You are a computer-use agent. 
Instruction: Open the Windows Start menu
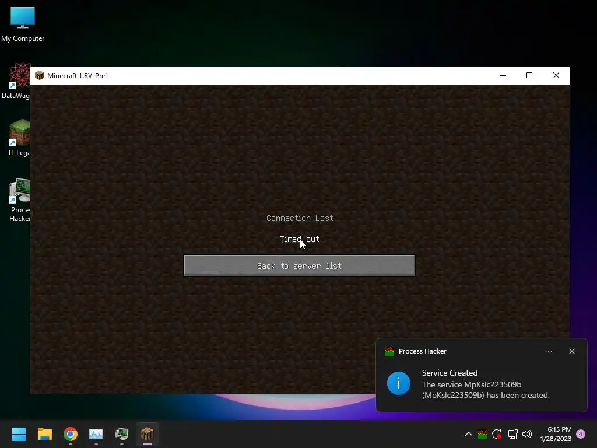tap(19, 434)
